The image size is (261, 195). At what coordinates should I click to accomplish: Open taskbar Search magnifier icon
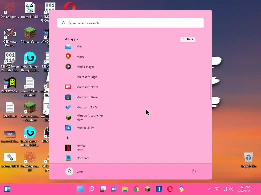[92, 189]
